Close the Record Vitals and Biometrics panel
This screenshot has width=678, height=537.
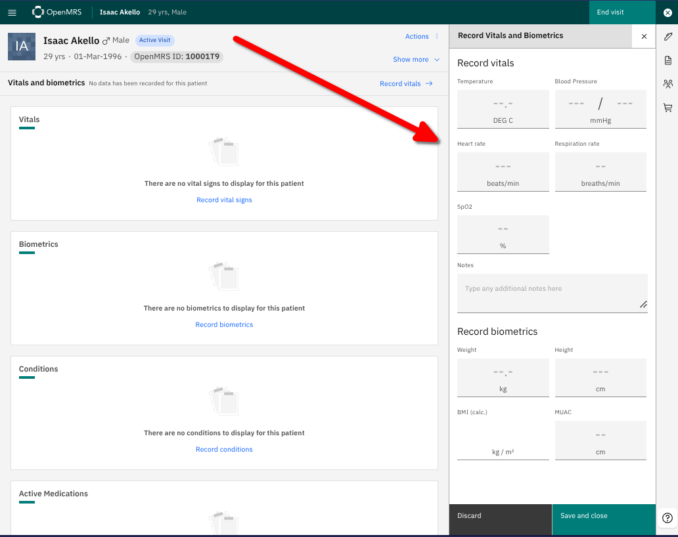(x=644, y=36)
